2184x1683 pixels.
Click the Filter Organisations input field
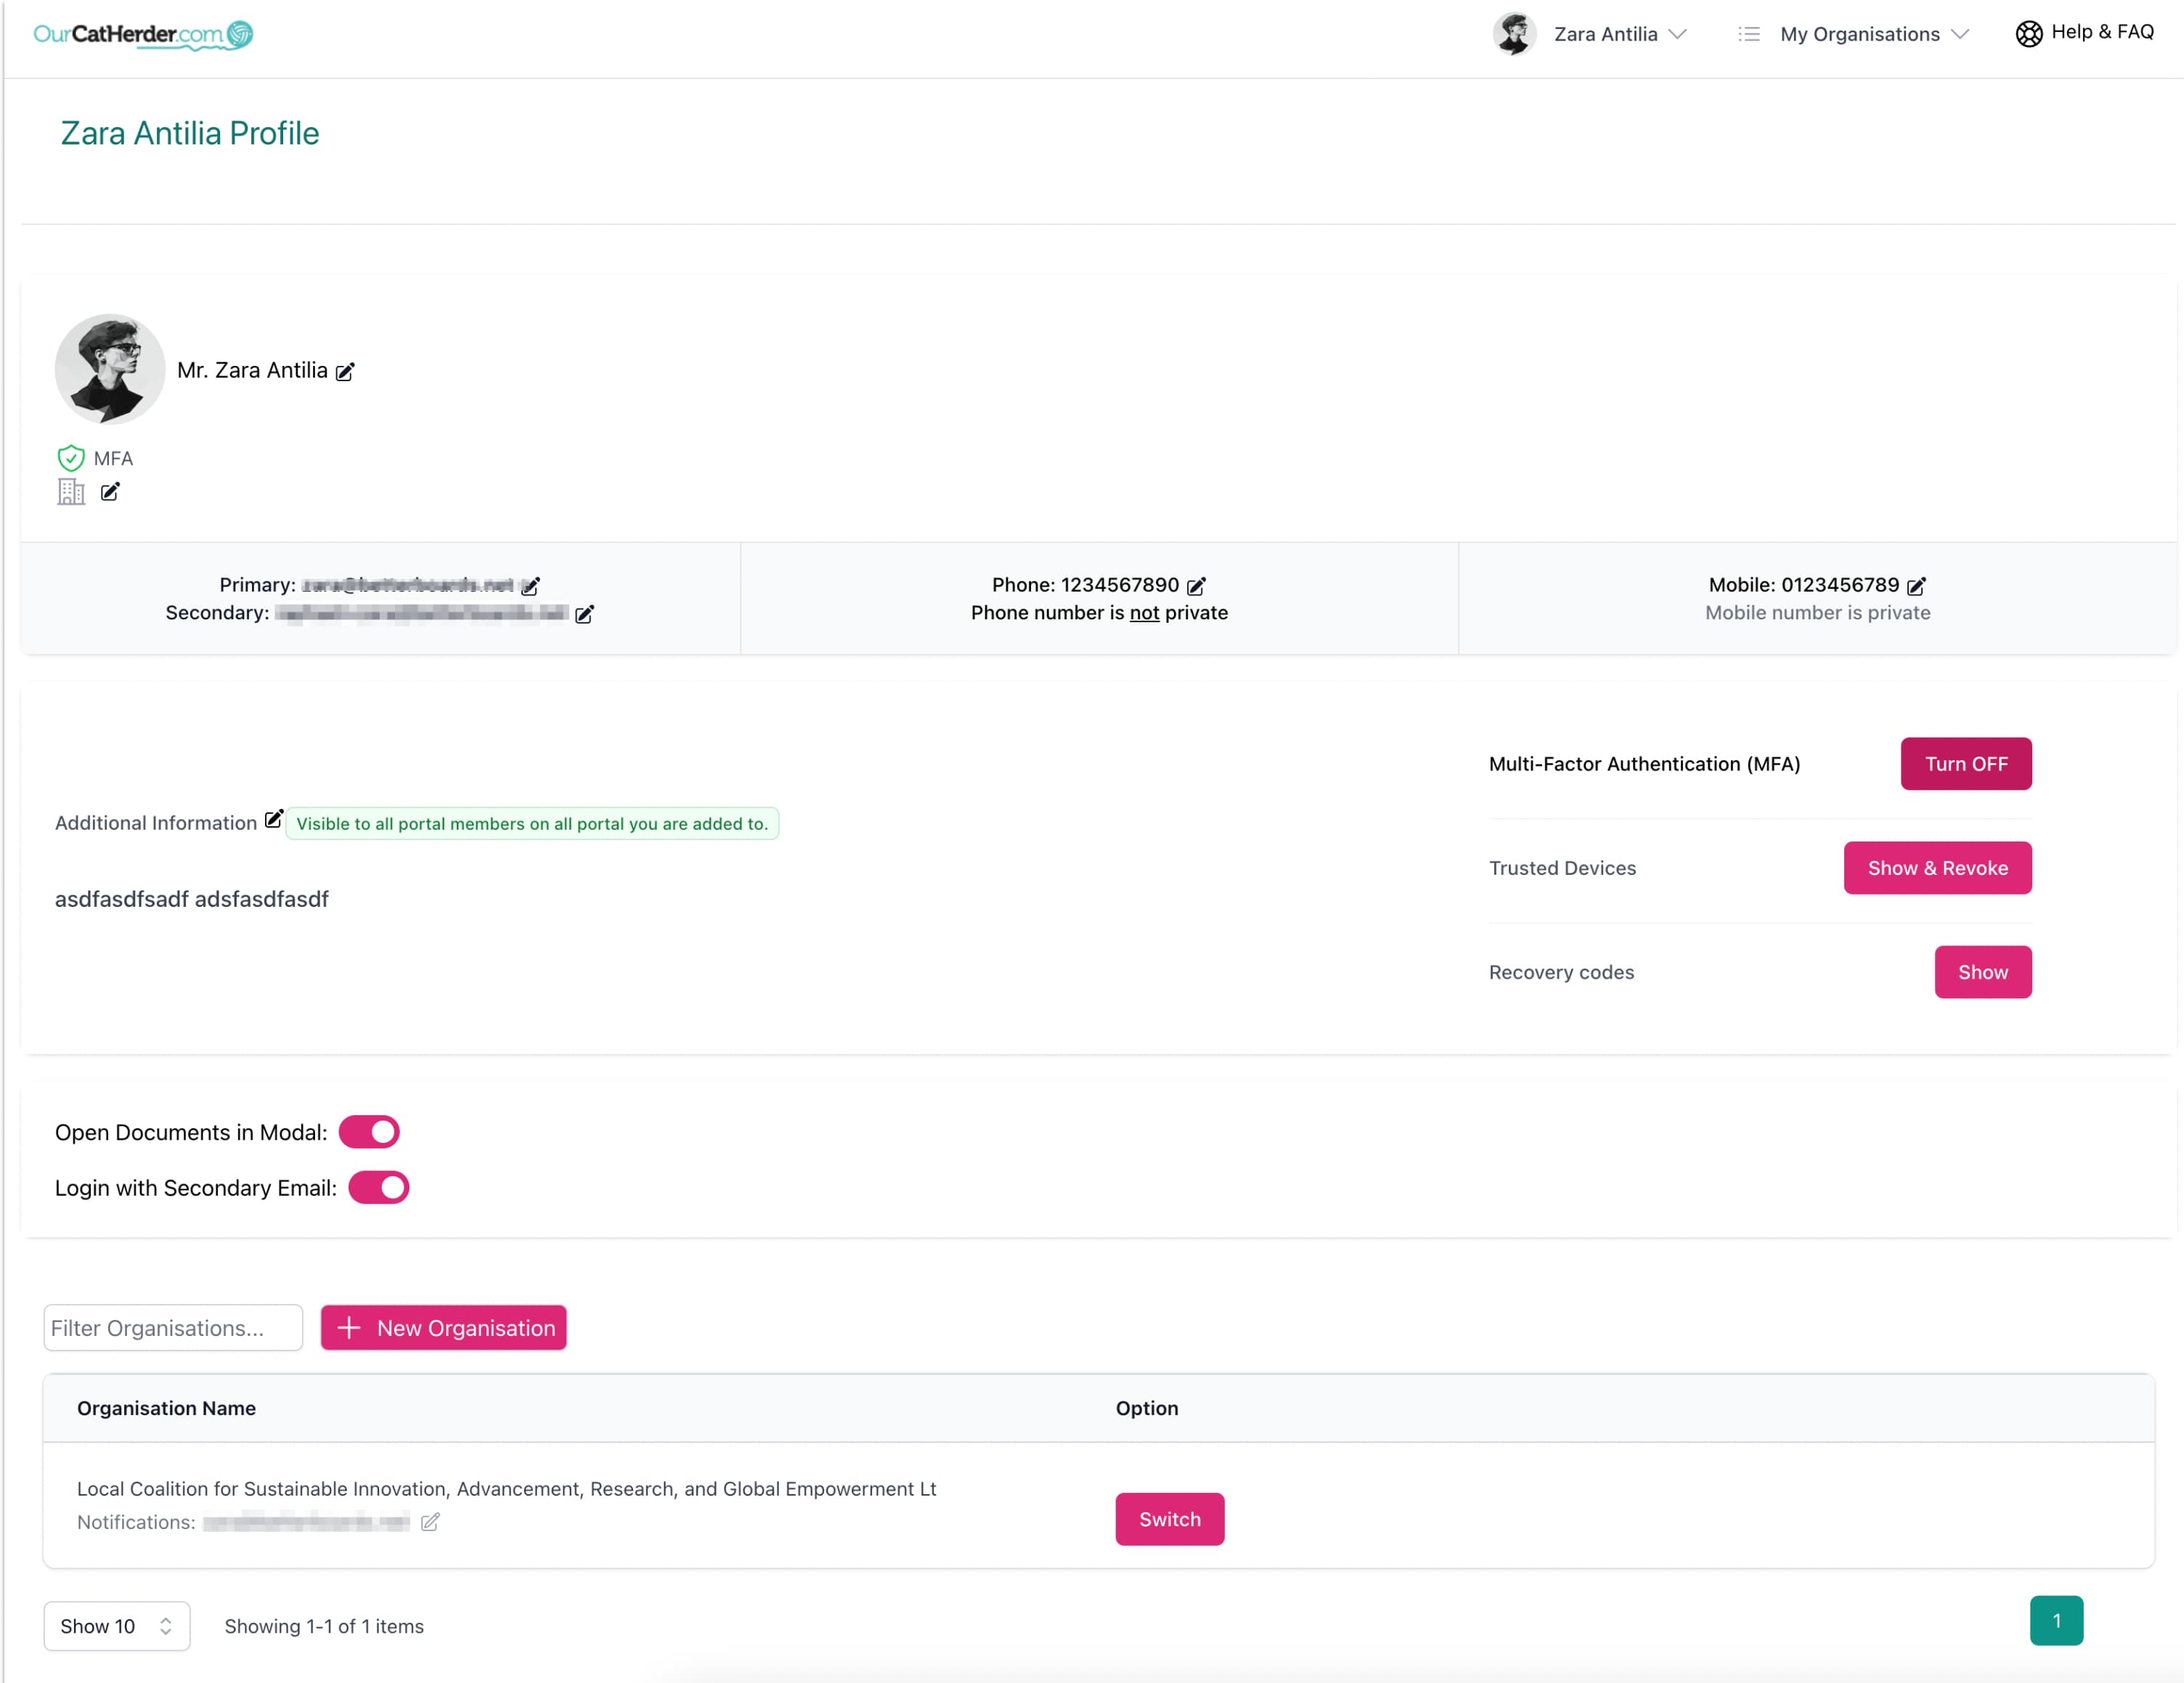[173, 1328]
